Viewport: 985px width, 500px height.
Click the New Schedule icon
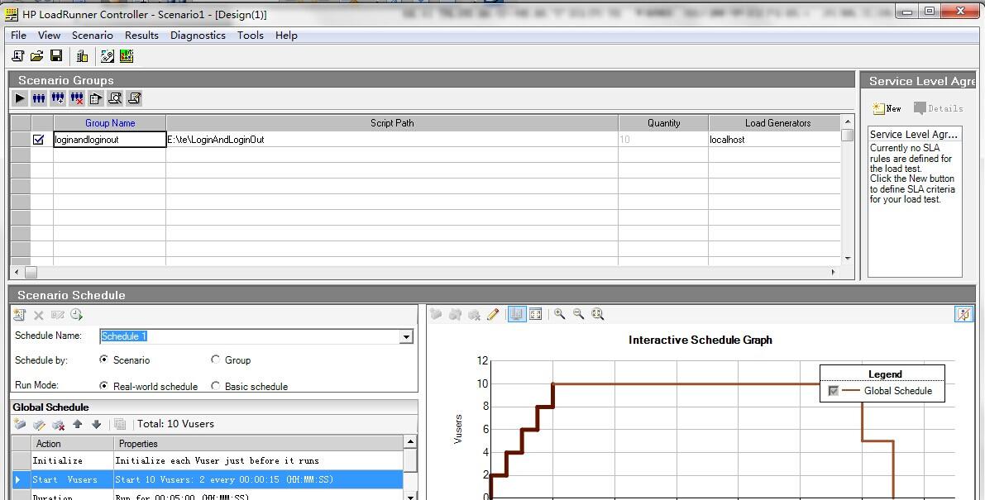point(20,315)
